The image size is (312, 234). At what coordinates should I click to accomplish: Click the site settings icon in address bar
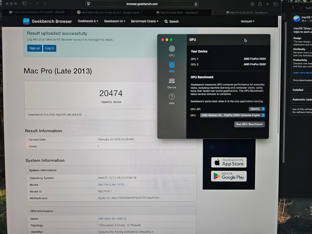coord(89,4)
